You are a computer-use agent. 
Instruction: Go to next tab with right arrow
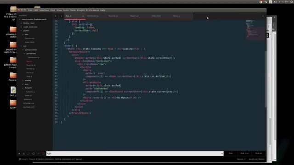(61, 16)
